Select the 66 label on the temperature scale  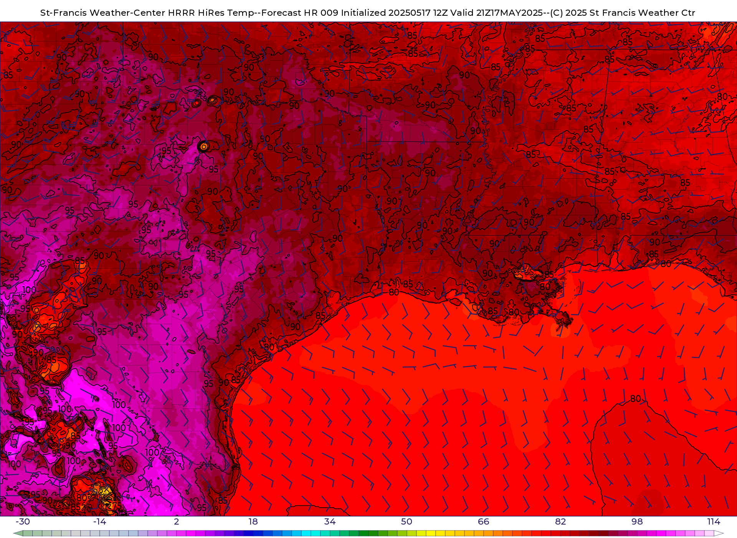[x=484, y=521]
